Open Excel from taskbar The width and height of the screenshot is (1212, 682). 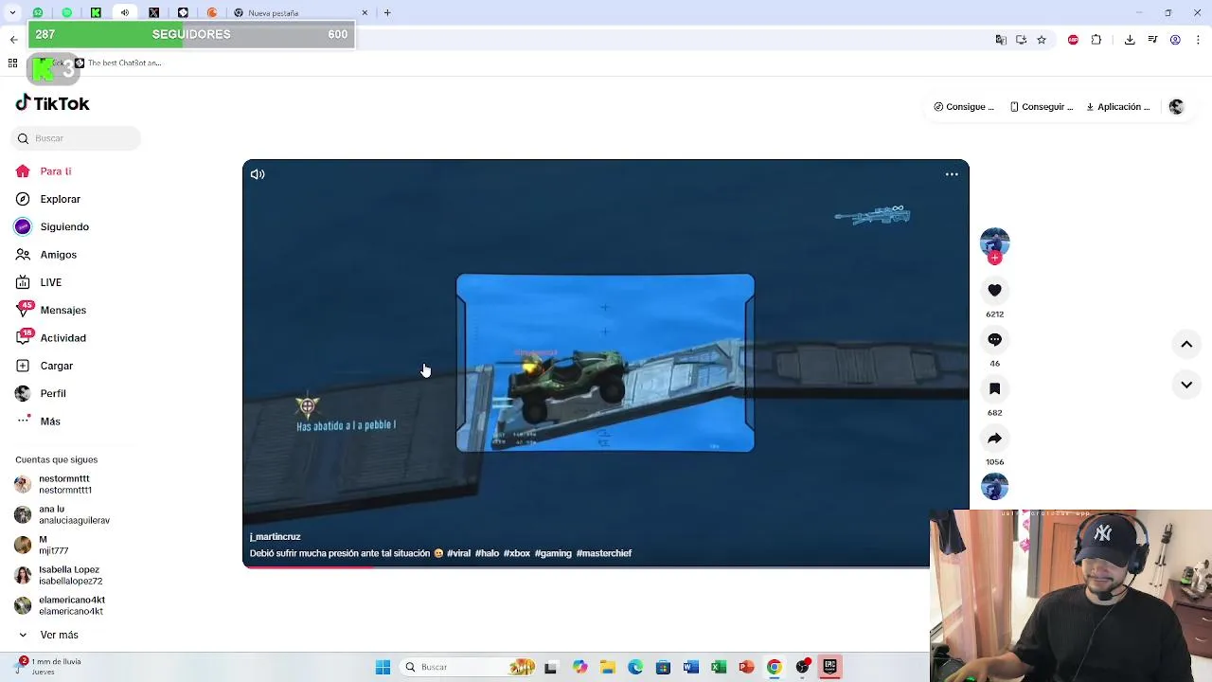[x=719, y=667]
